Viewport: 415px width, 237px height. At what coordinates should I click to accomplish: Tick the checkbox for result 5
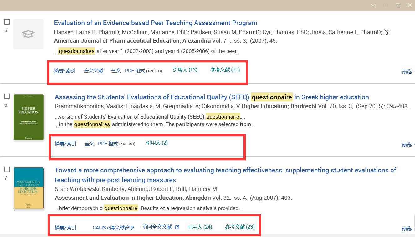7,22
